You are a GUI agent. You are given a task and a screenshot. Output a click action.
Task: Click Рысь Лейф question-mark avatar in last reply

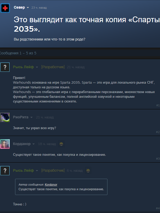(5, 171)
